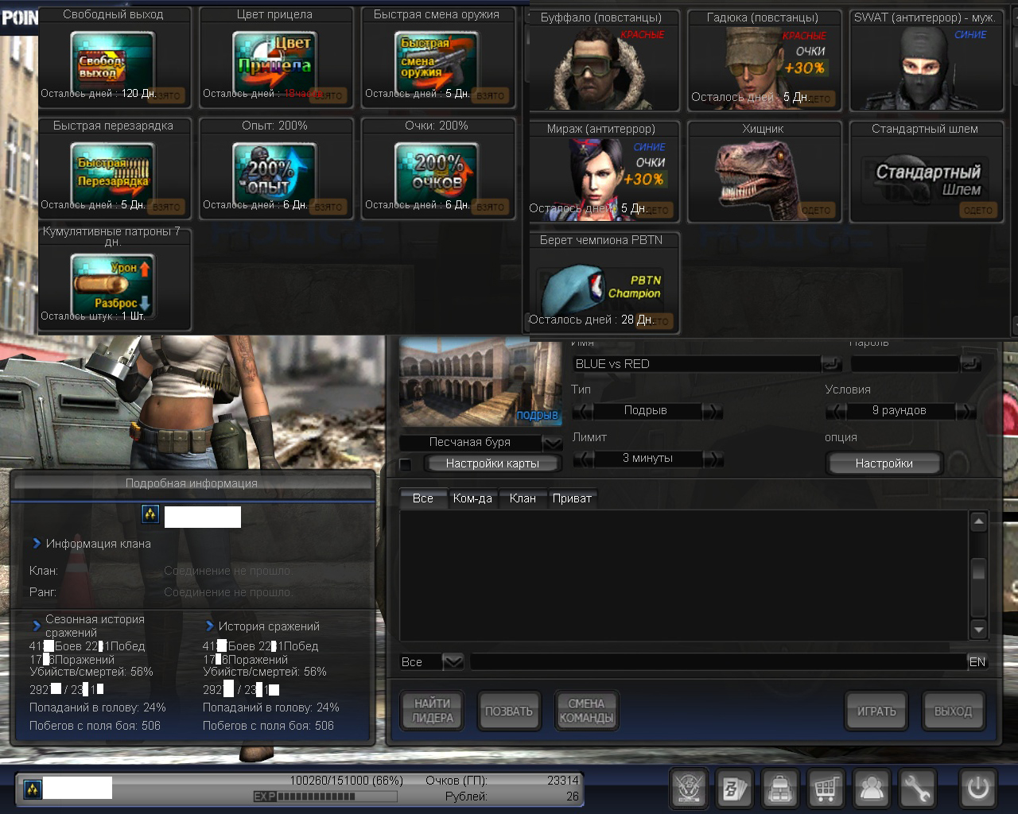Choose the Быстрая смена оружия item
The height and width of the screenshot is (814, 1018).
pyautogui.click(x=437, y=57)
